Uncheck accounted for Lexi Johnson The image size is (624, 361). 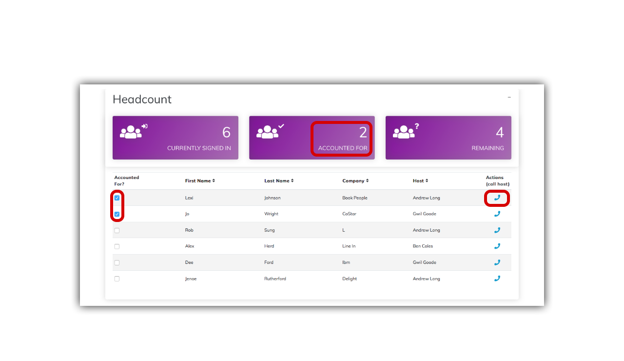[x=117, y=198]
